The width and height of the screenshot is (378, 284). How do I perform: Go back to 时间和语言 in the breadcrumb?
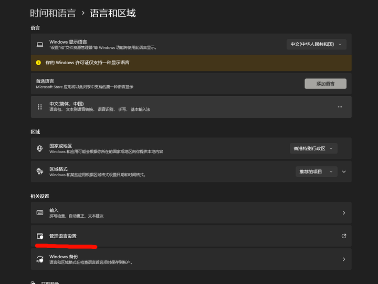pyautogui.click(x=53, y=13)
